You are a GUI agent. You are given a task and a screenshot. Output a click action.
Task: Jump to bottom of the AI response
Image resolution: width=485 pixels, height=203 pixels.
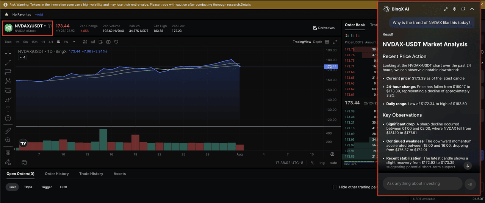coord(468,166)
